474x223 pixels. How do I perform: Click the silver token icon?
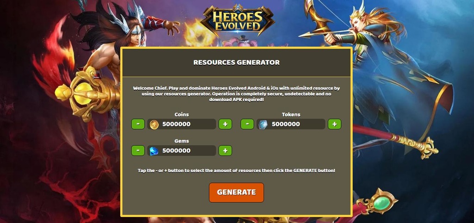click(263, 124)
